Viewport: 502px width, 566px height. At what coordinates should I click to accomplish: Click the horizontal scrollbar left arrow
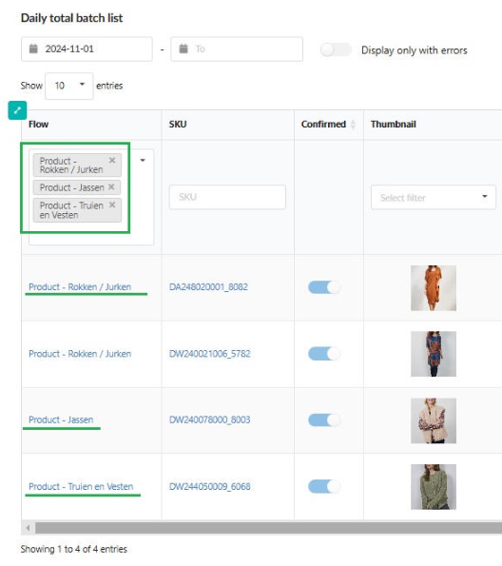click(28, 528)
